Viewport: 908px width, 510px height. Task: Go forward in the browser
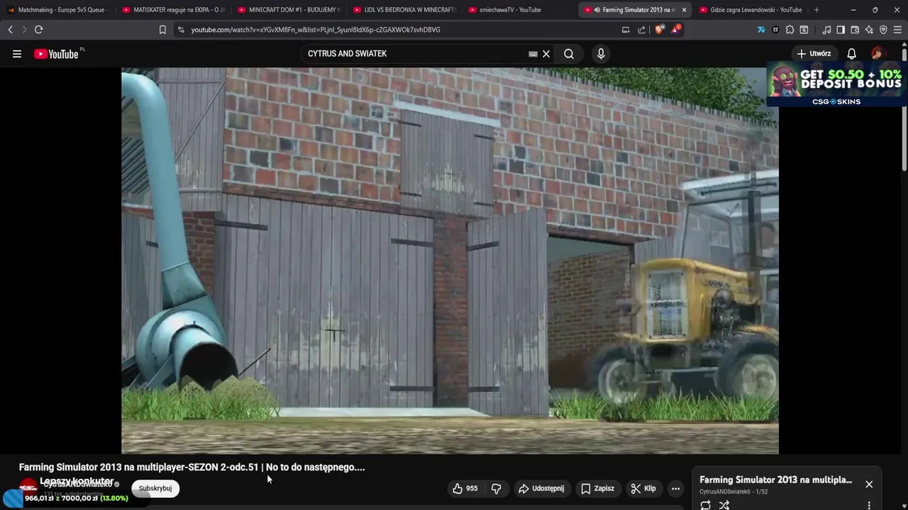[x=23, y=30]
